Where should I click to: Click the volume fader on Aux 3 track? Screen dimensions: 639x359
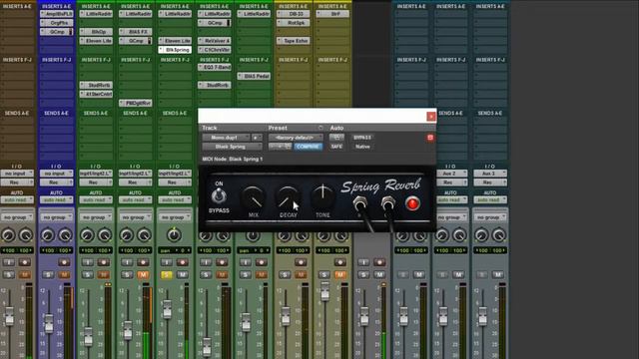[x=482, y=316]
